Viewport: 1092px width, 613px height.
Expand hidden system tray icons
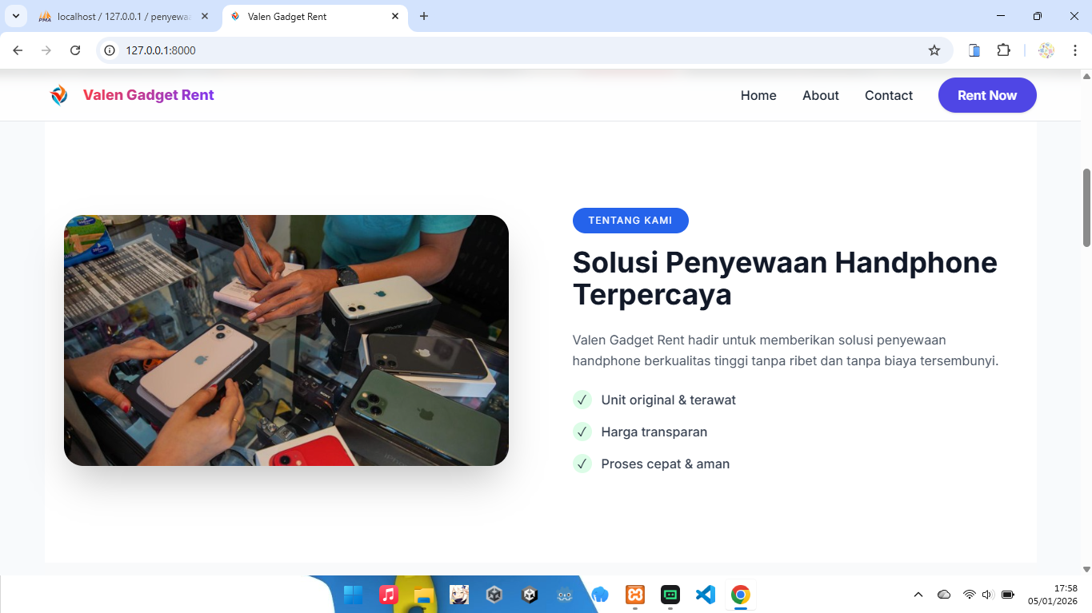918,595
